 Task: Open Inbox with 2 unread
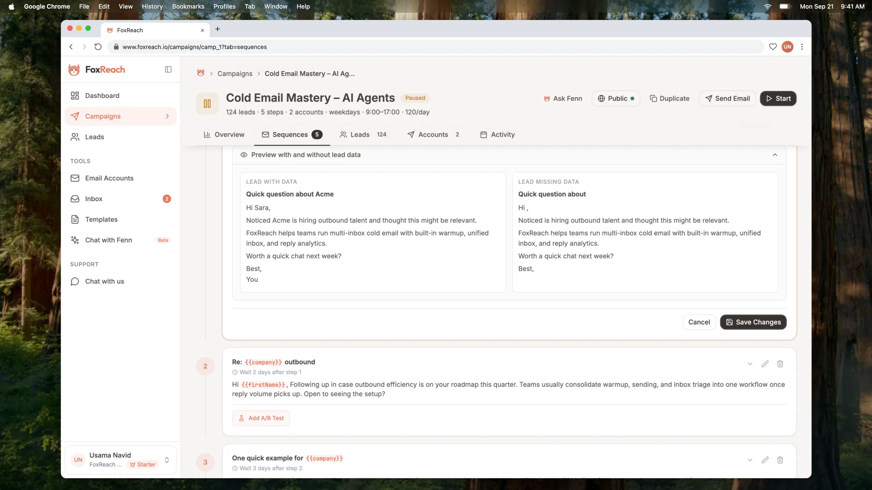[x=121, y=199]
